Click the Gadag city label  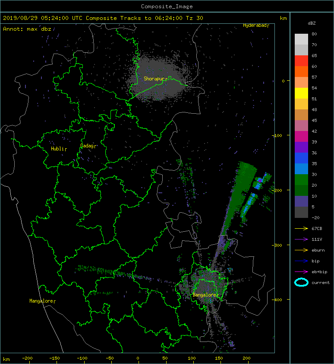coord(87,146)
